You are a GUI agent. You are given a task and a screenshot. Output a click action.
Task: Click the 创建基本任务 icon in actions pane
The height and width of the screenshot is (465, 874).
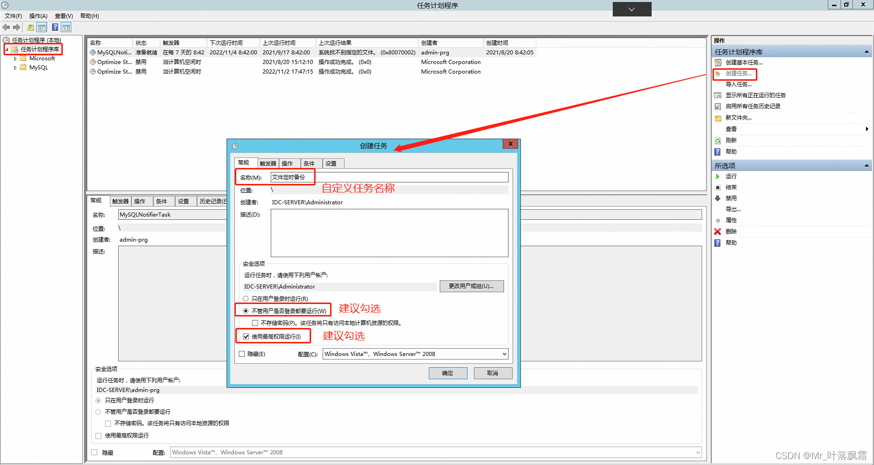point(718,62)
